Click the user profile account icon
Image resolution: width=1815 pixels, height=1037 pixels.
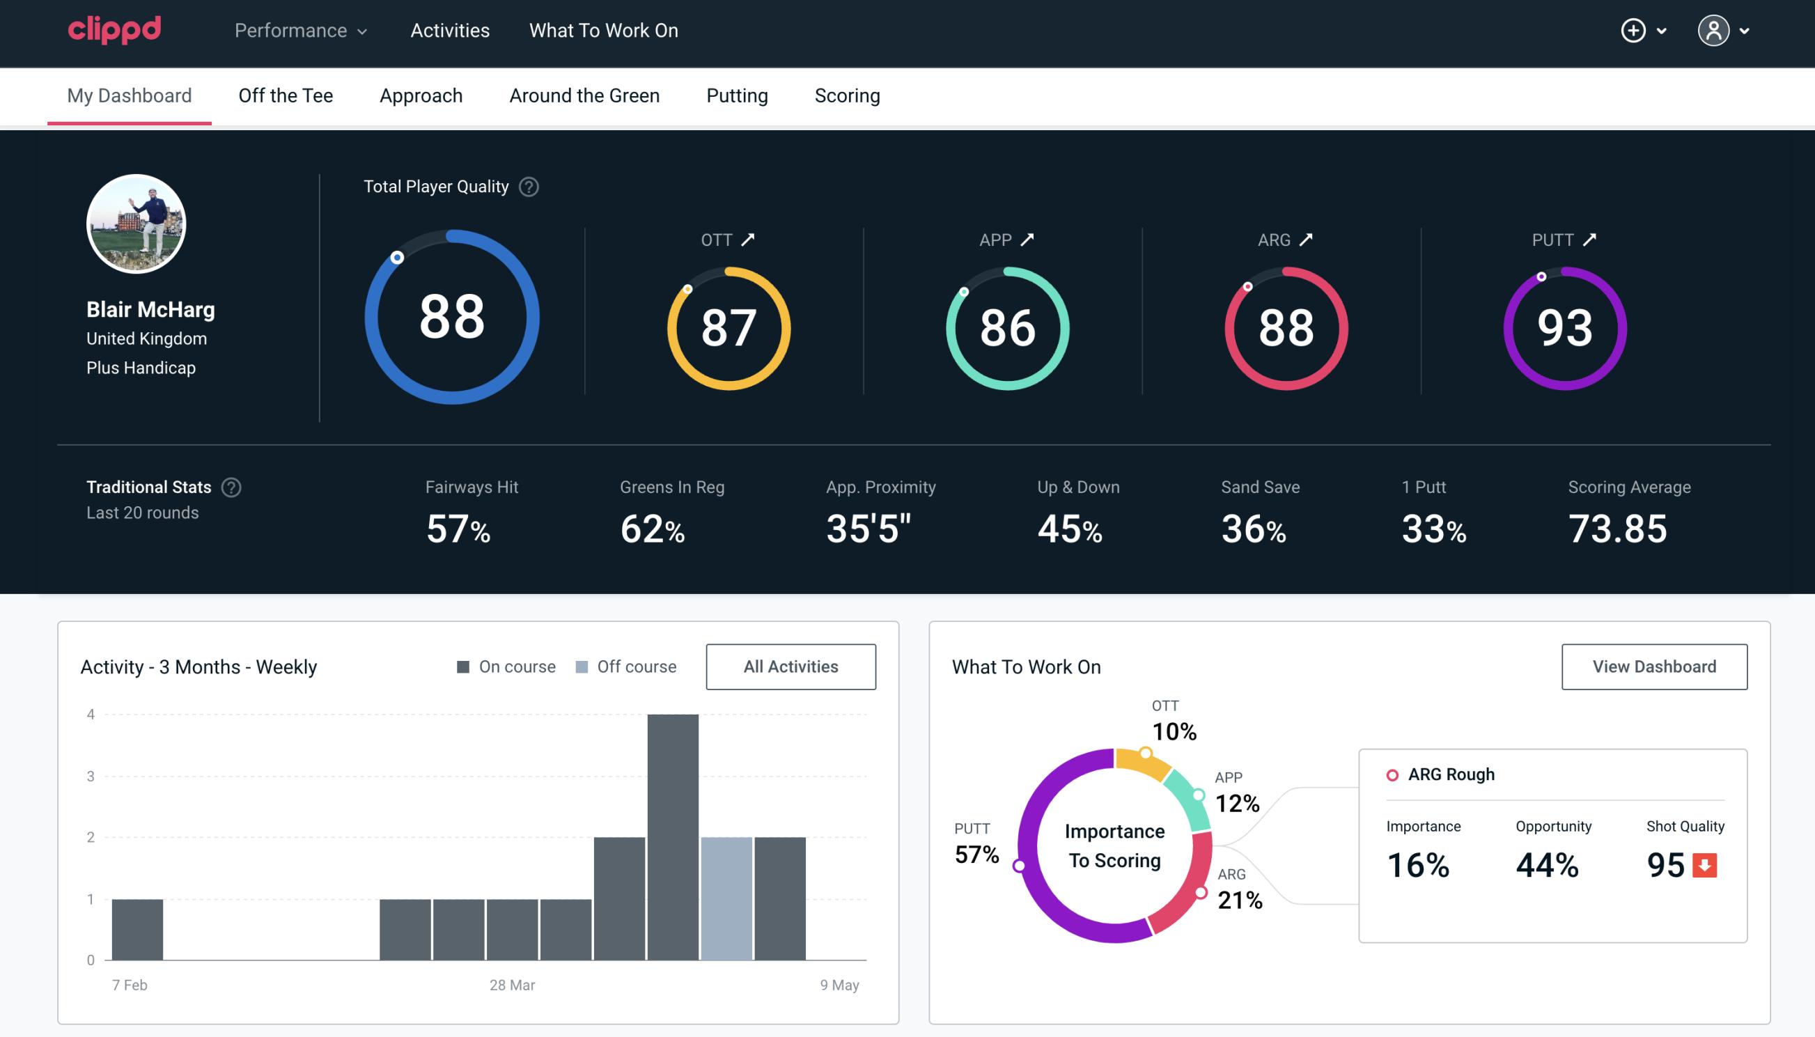pyautogui.click(x=1714, y=30)
